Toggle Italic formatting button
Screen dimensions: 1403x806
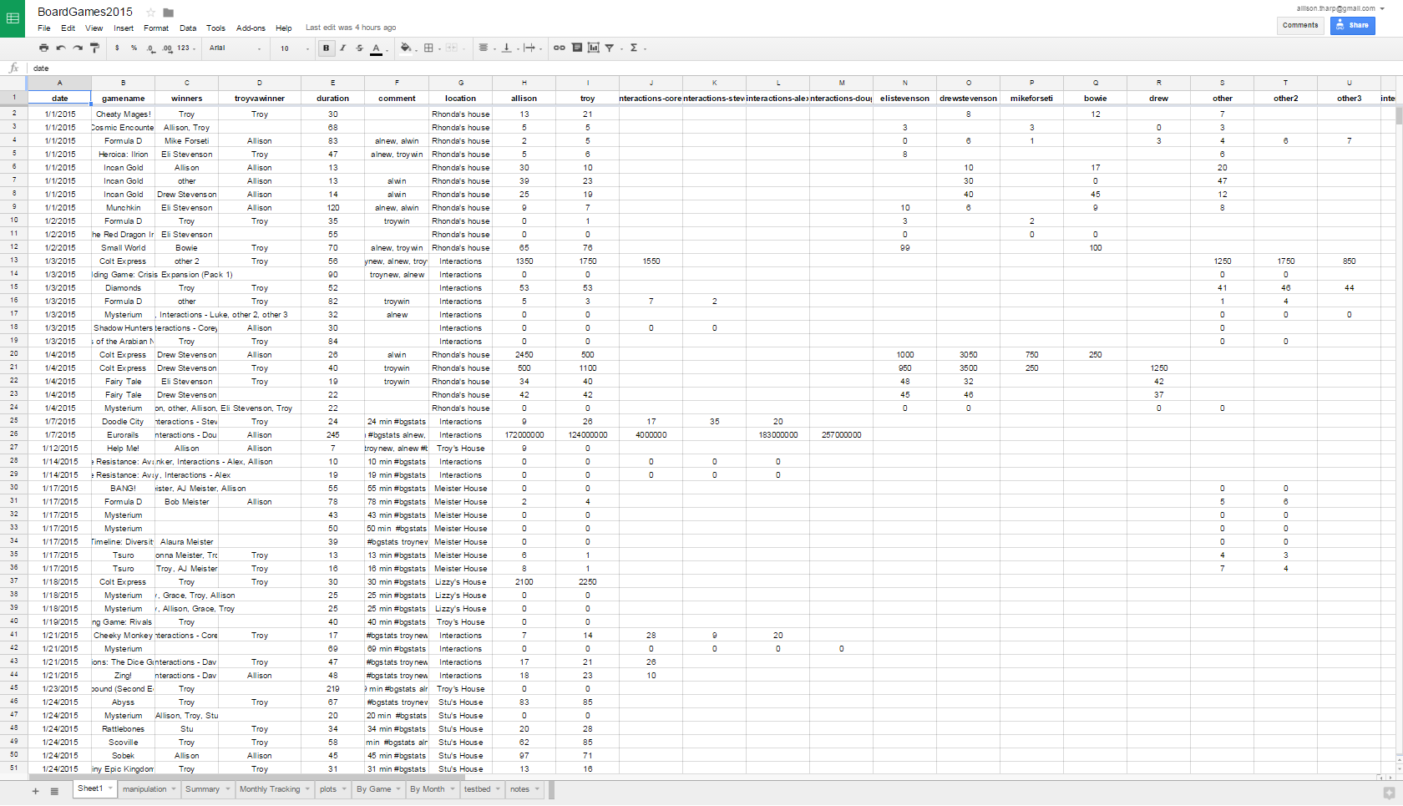[342, 48]
